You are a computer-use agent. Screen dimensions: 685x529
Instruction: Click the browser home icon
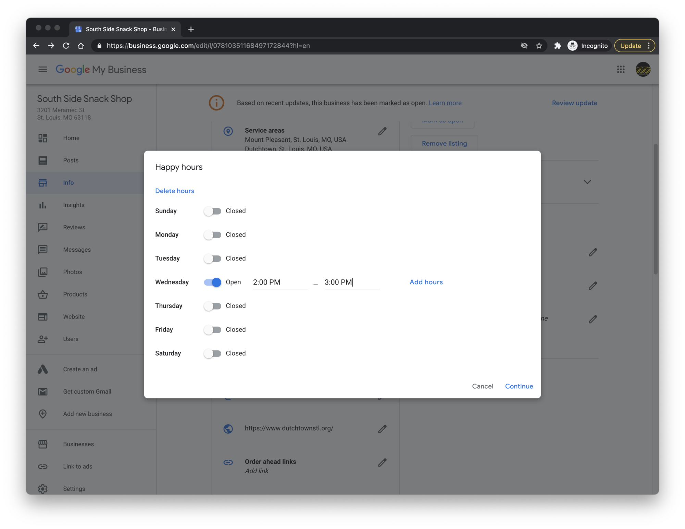tap(81, 46)
